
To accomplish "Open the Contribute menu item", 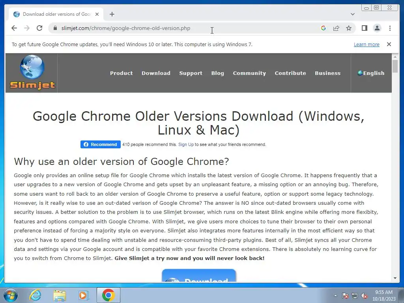I will click(290, 73).
